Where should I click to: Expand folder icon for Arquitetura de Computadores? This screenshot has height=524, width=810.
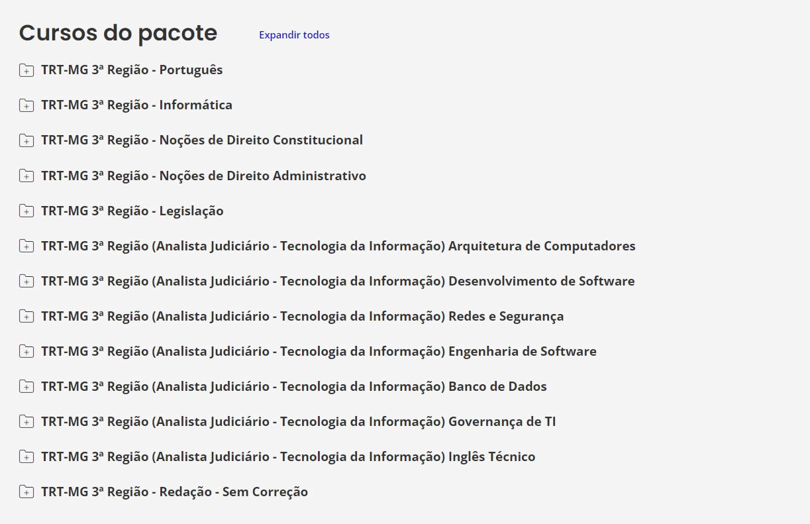pyautogui.click(x=26, y=246)
